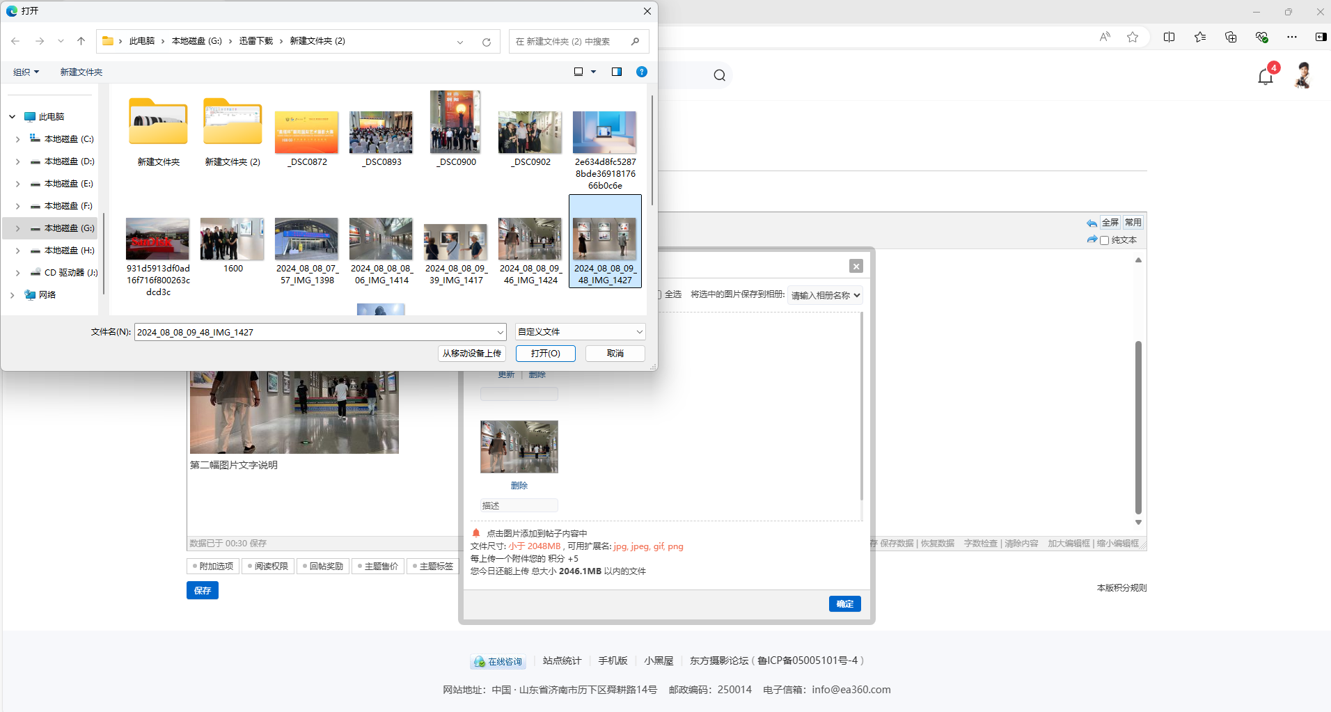
Task: Add page to browser favorites star
Action: point(1133,37)
